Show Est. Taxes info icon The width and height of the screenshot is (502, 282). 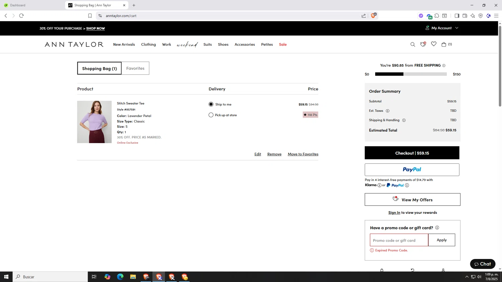tap(388, 111)
